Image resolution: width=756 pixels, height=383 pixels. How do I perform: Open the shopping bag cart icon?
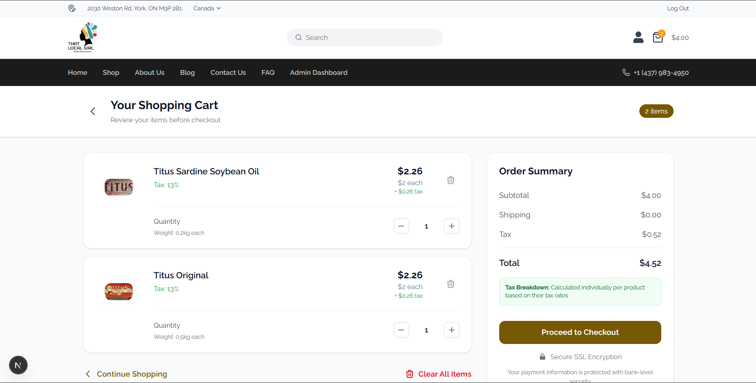click(658, 37)
